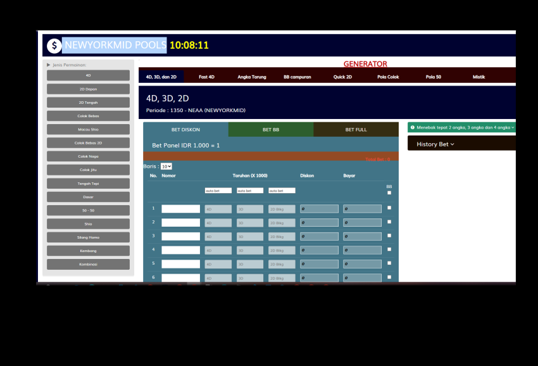Enable the BB checkbox on row 3
This screenshot has width=538, height=366.
pos(389,236)
